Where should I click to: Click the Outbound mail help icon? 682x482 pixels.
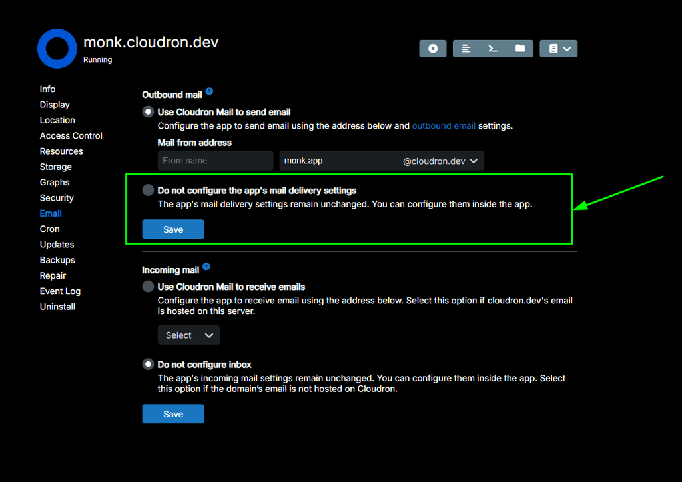[x=209, y=91]
